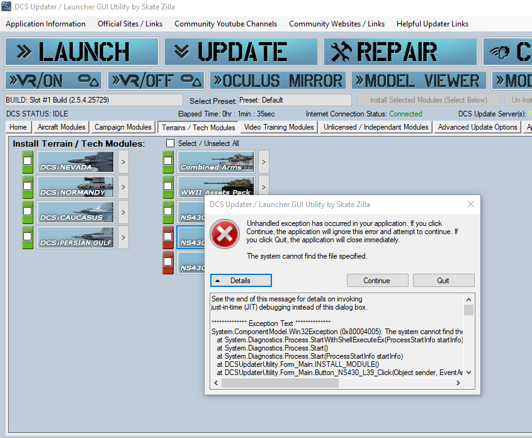Click 'DCS STATUS: IDLE' text
This screenshot has width=532, height=438.
click(37, 114)
